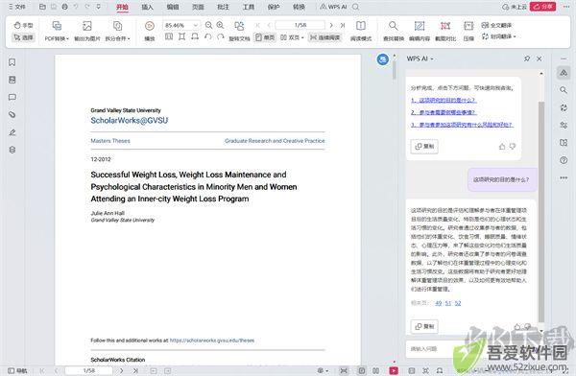Open the File (文件) menu
This screenshot has width=576, height=376.
coord(17,7)
